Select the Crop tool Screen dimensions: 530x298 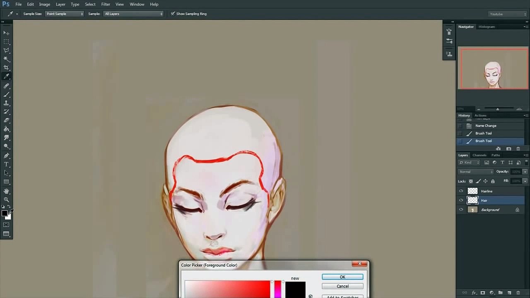point(6,67)
